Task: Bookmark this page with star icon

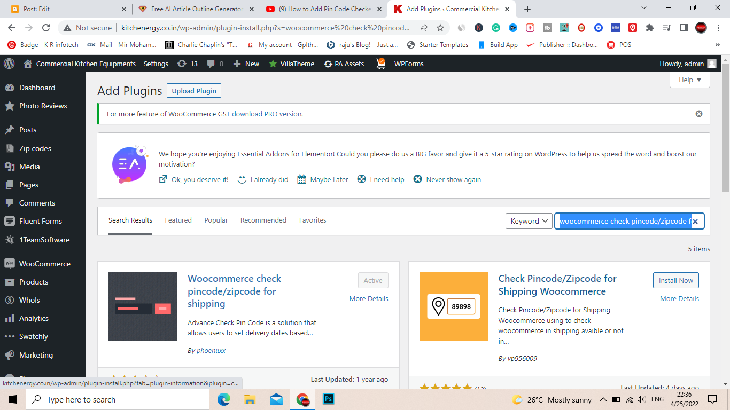Action: click(440, 28)
